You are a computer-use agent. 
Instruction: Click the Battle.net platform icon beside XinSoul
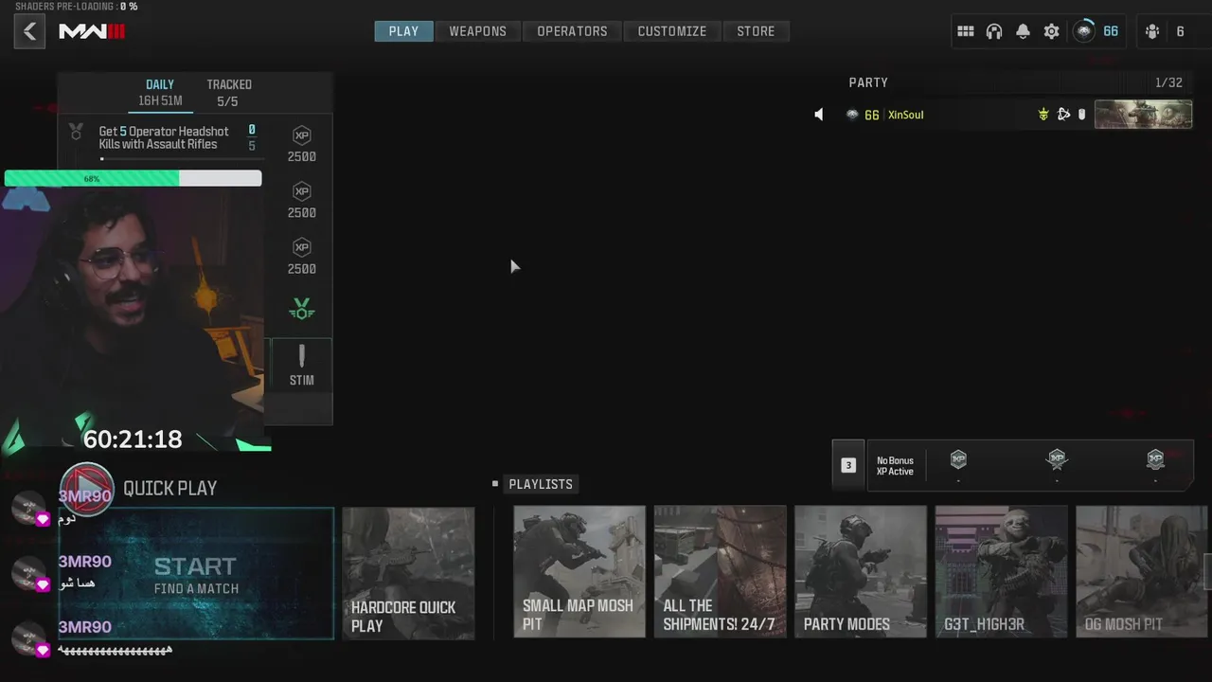tap(1063, 115)
